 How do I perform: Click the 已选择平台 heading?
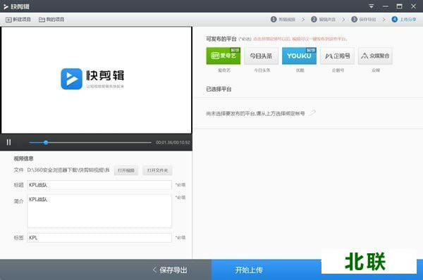pos(219,89)
